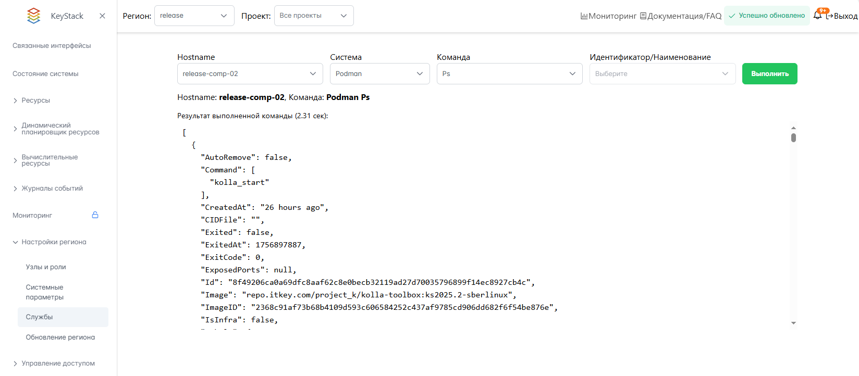The height and width of the screenshot is (376, 859).
Task: Open the Команда Ps dropdown
Action: 509,74
